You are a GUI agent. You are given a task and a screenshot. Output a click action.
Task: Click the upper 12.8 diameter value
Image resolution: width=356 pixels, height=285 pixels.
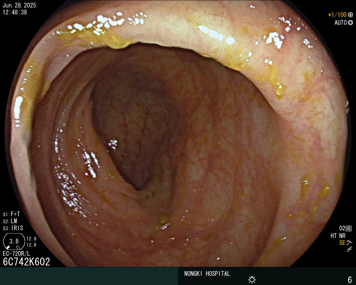pyautogui.click(x=31, y=239)
